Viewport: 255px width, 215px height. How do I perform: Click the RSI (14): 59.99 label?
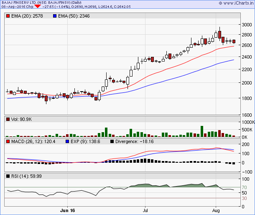click(26, 176)
